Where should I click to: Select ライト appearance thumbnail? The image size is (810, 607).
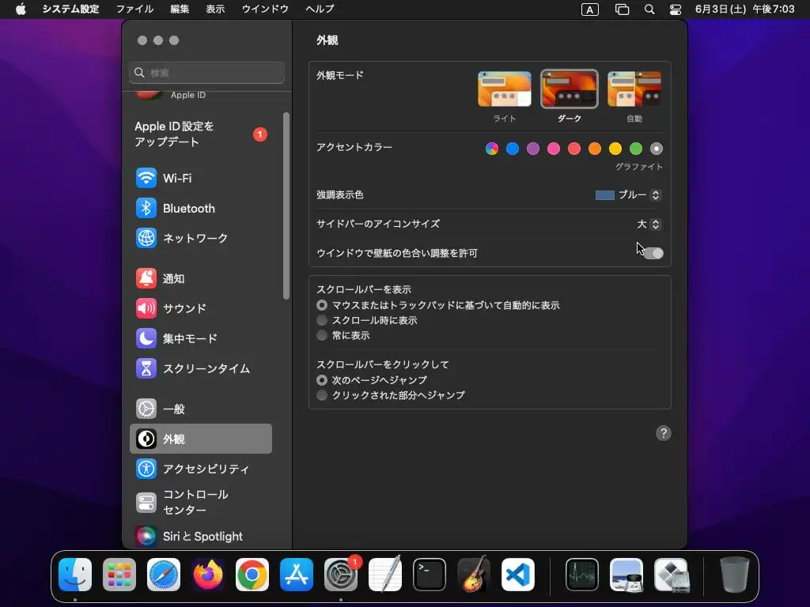pyautogui.click(x=505, y=89)
